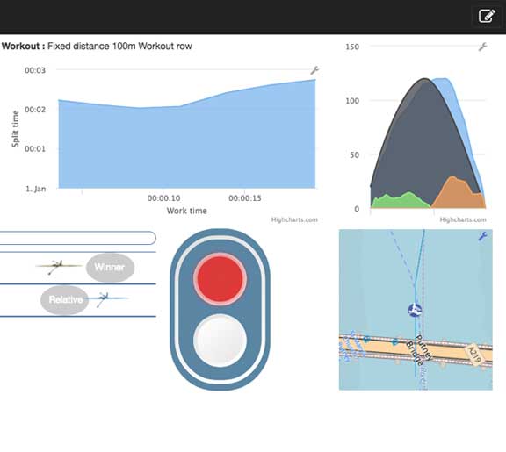Toggle the red start light
506x452 pixels.
(x=220, y=279)
